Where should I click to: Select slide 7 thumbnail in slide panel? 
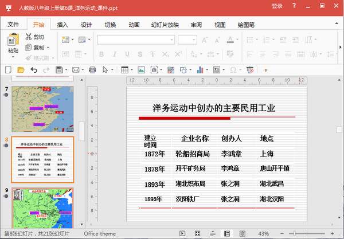tap(43, 108)
